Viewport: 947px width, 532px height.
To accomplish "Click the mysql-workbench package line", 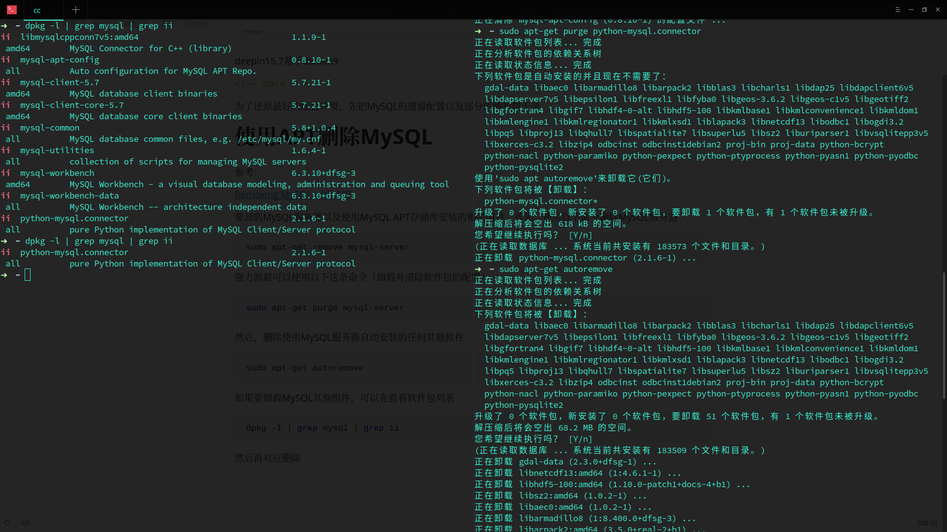I will [57, 173].
